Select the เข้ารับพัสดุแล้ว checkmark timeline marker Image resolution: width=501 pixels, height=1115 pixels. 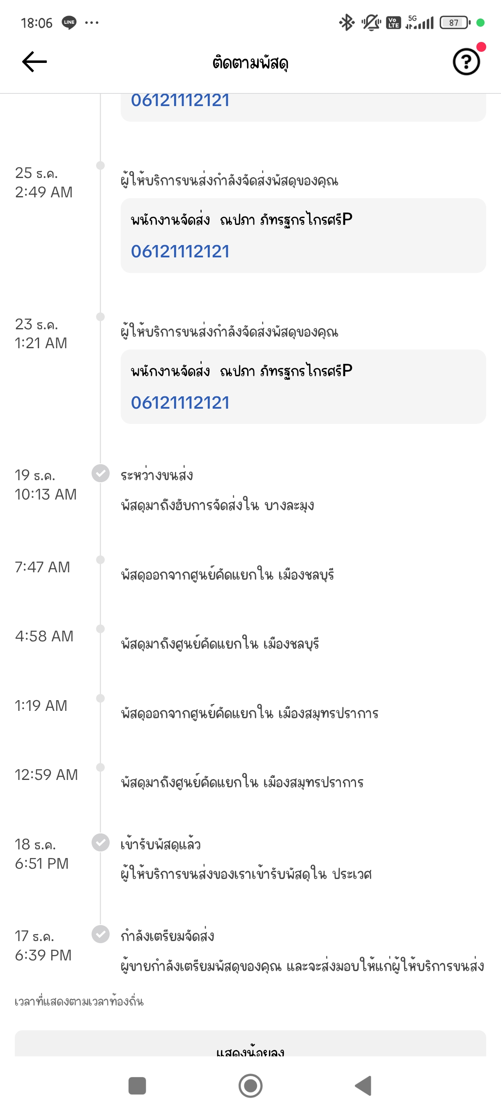click(100, 842)
